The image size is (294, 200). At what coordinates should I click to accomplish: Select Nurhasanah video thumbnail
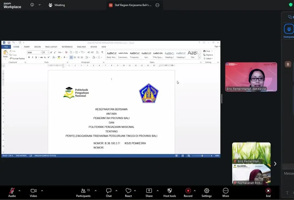(251, 174)
